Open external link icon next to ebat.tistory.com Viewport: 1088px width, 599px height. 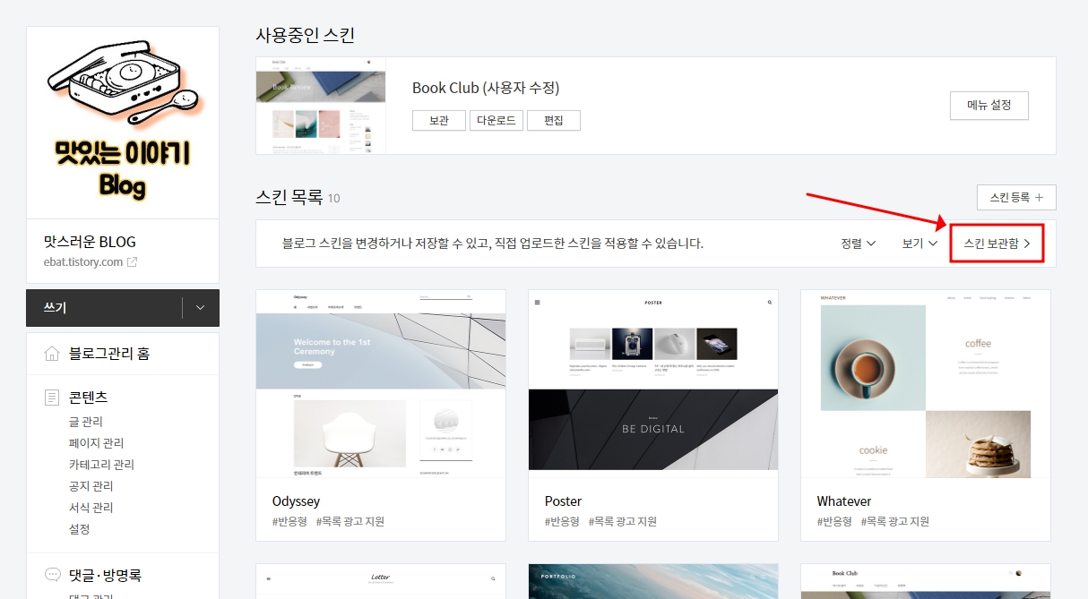point(132,262)
